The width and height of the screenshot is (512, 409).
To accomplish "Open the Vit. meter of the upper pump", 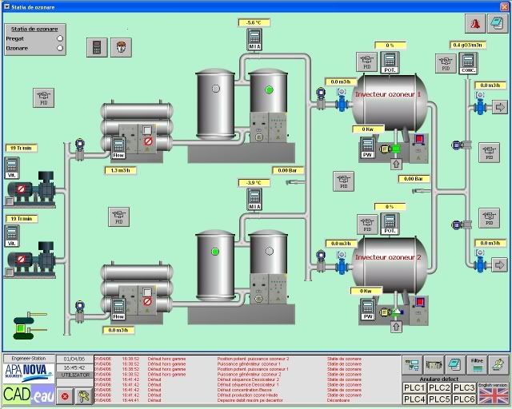I will click(x=12, y=169).
